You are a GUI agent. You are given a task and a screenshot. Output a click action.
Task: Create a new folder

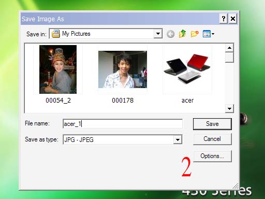195,34
